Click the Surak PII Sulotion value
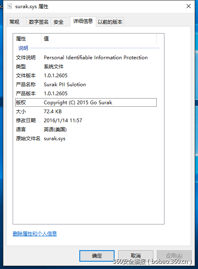This screenshot has width=198, height=269. pyautogui.click(x=65, y=84)
